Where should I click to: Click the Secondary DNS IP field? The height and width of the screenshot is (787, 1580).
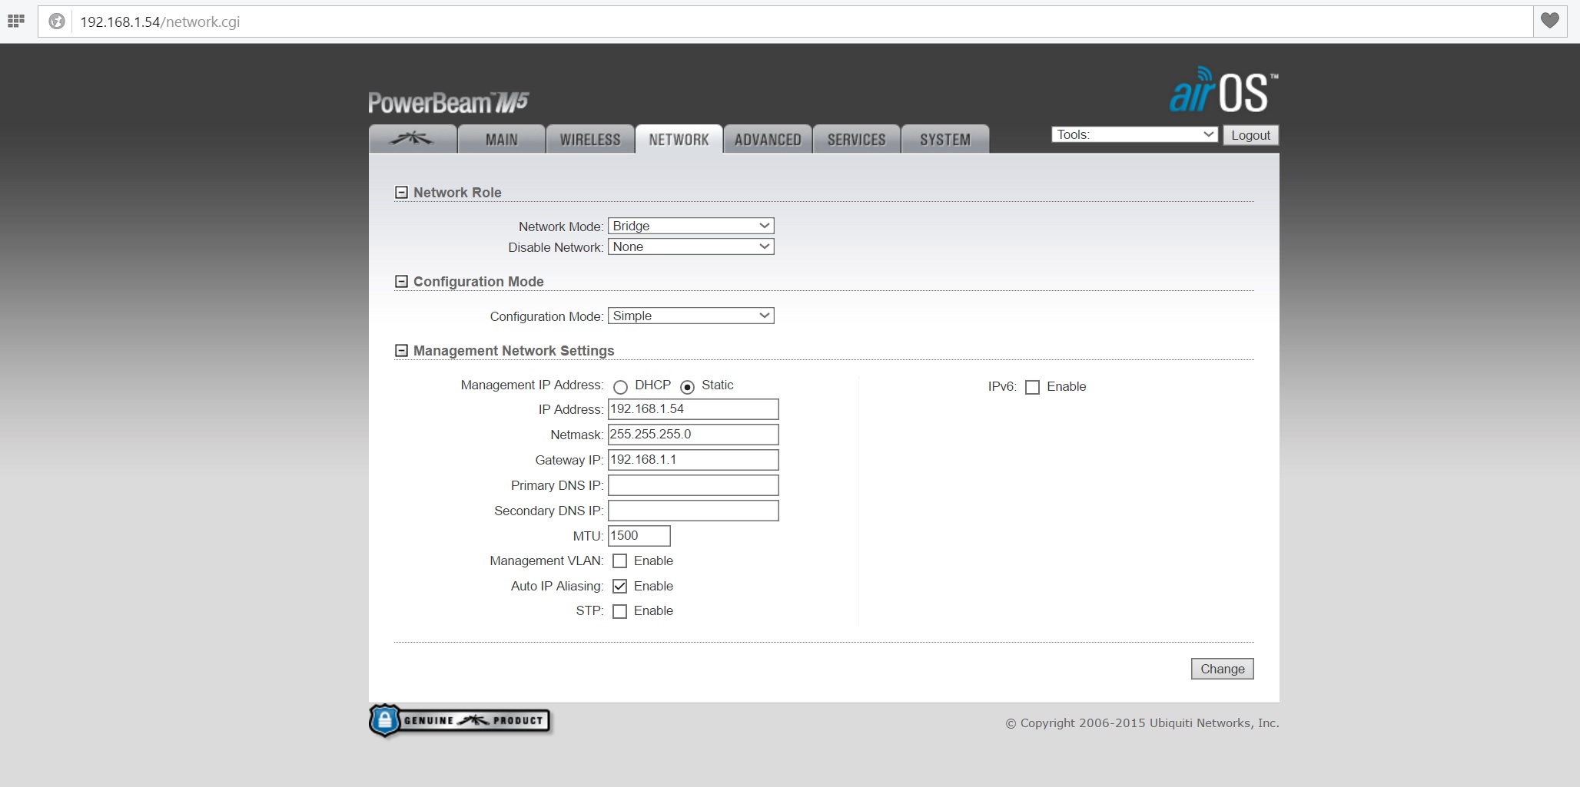[x=693, y=511]
